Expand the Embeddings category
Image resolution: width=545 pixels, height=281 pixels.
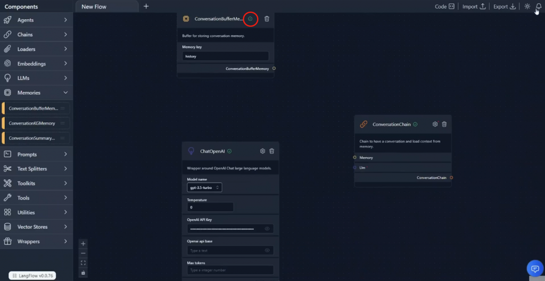[65, 64]
